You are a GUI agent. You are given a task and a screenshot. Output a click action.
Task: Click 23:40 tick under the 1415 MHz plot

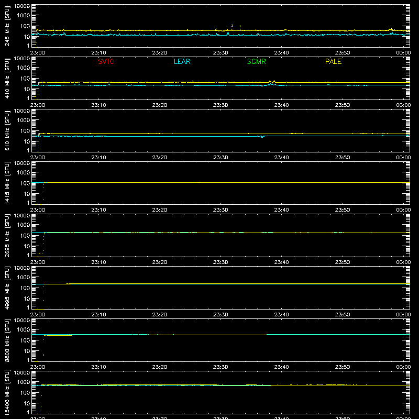click(281, 210)
